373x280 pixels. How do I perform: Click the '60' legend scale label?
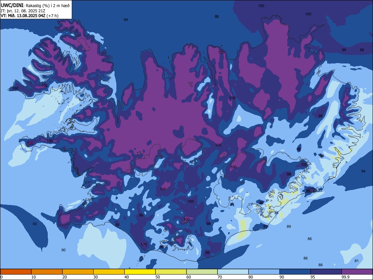tap(189, 277)
